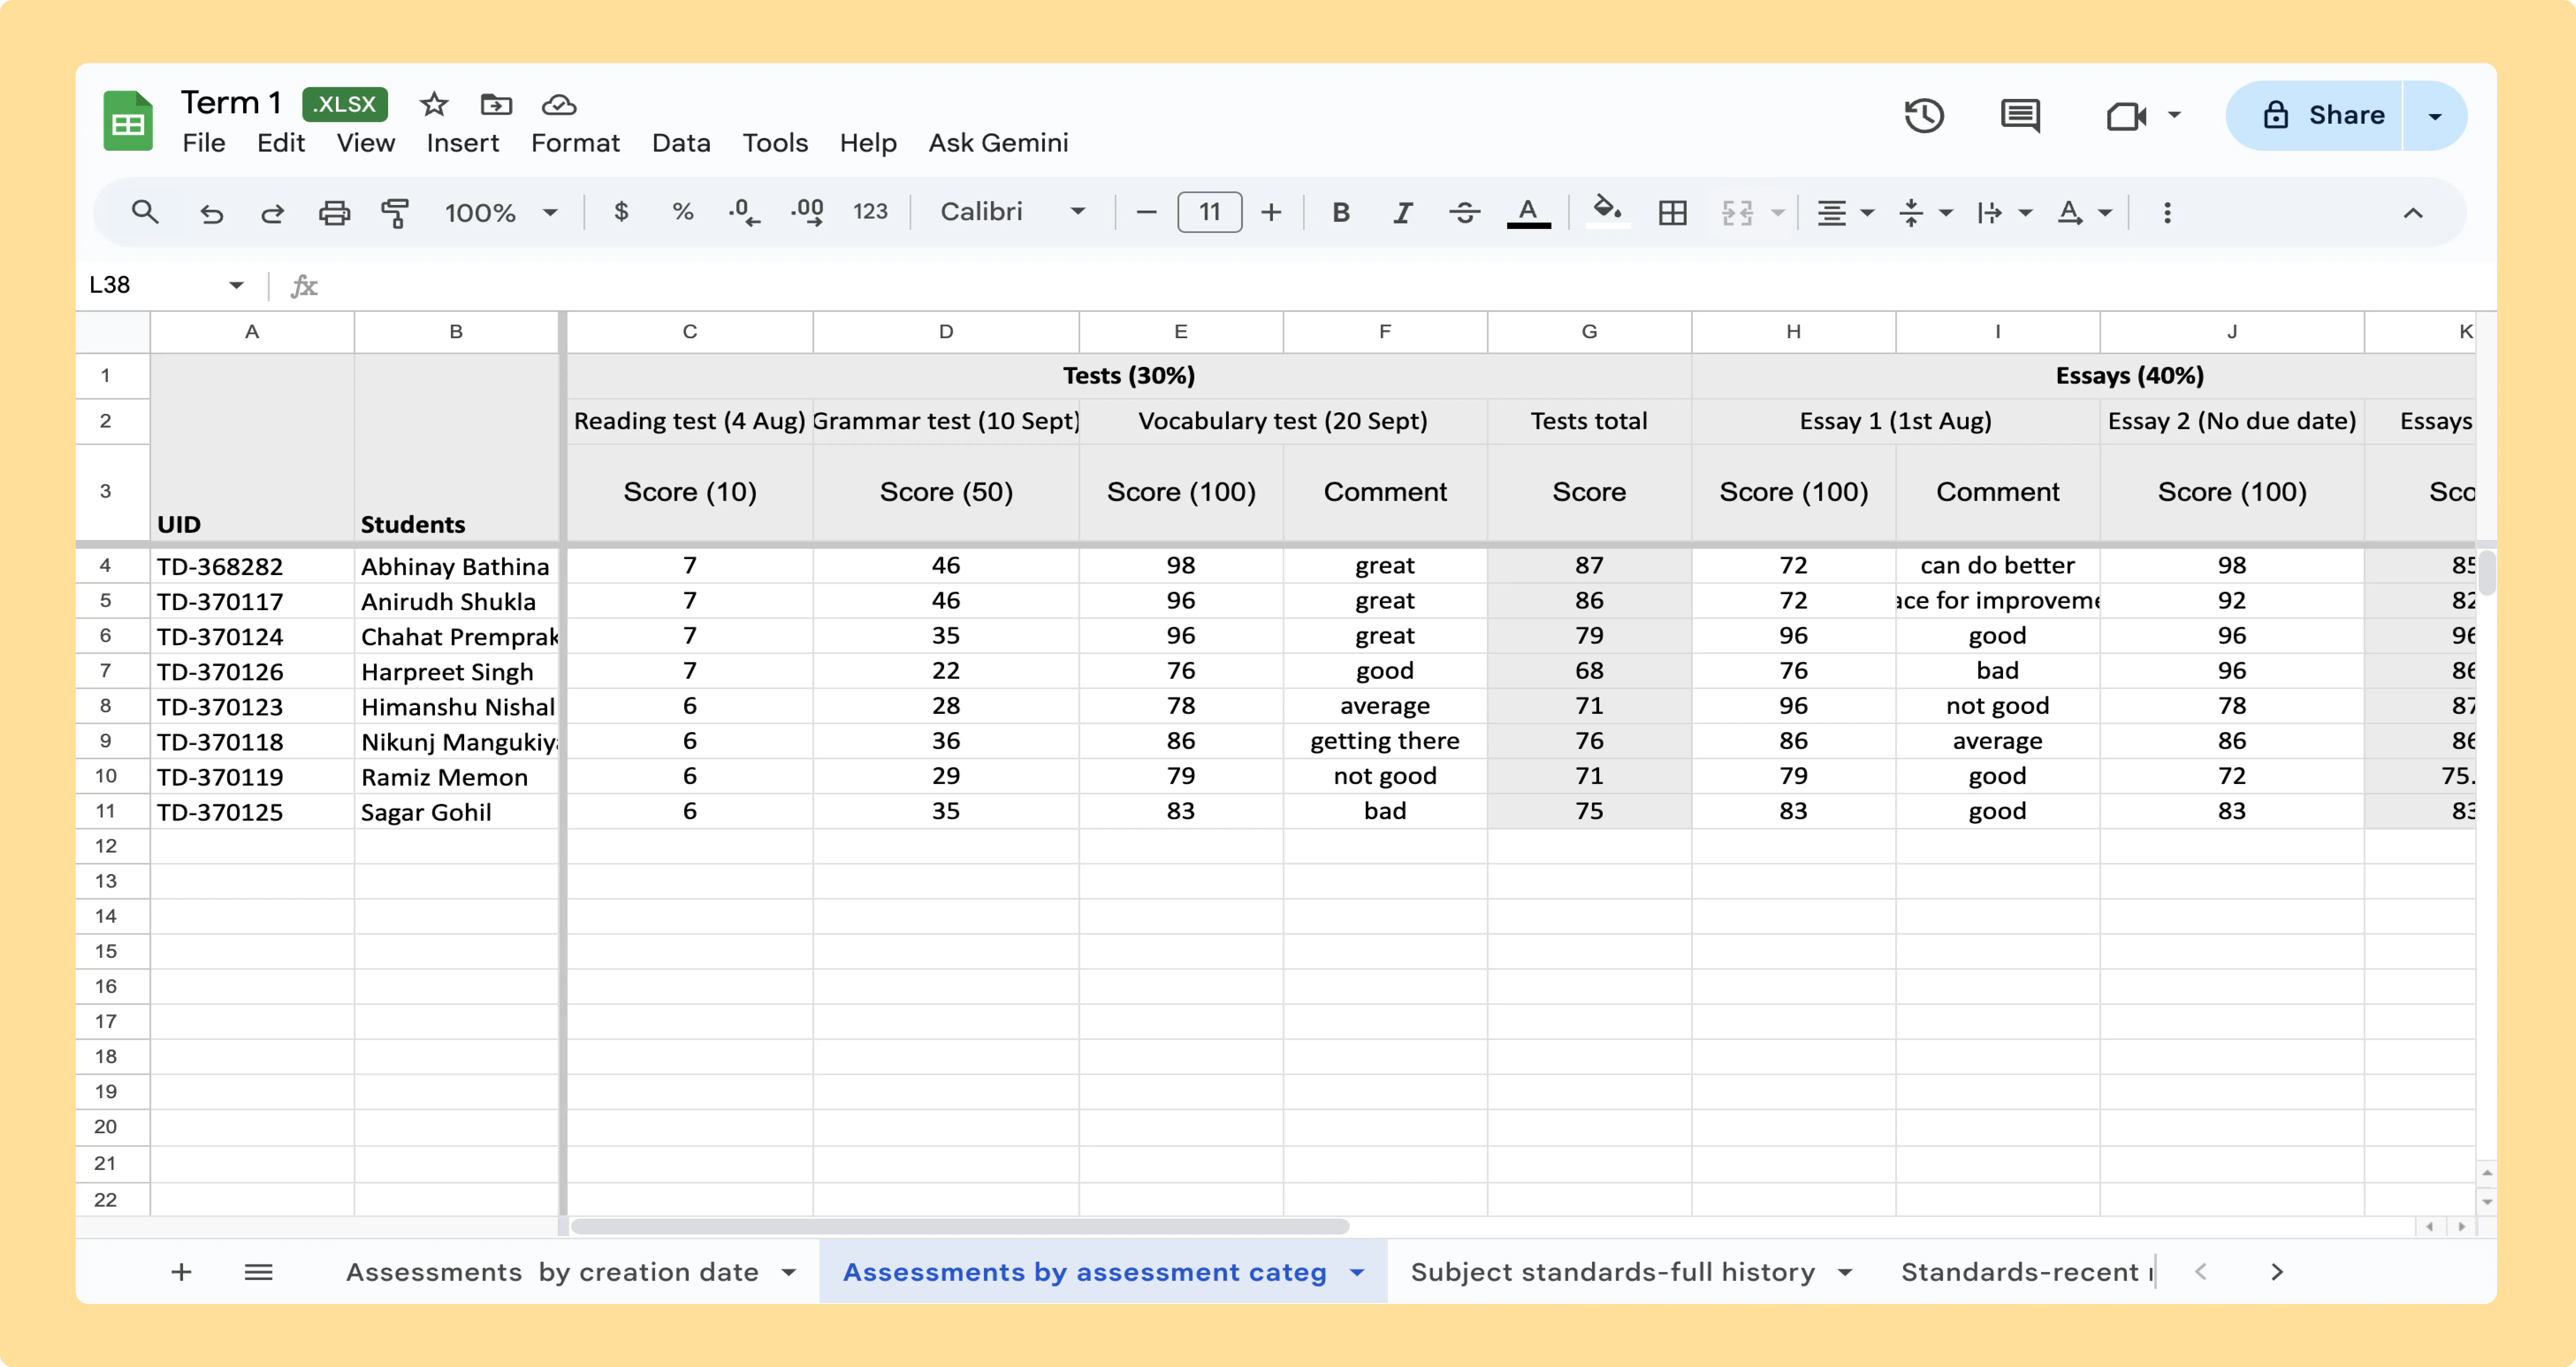Switch to Subject standards-full history tab
Image resolution: width=2576 pixels, height=1367 pixels.
coord(1612,1272)
